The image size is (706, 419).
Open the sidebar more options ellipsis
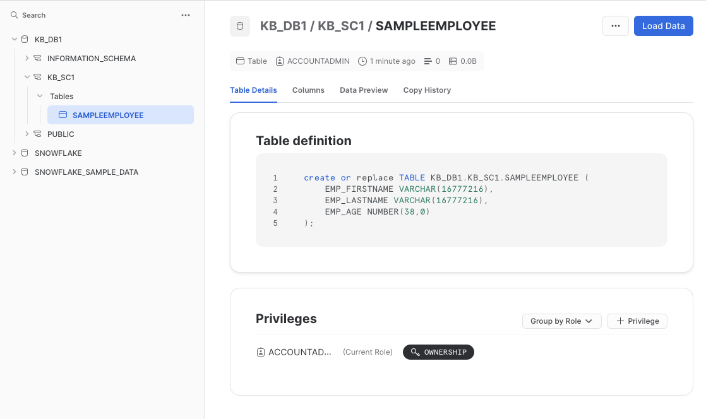click(x=186, y=15)
